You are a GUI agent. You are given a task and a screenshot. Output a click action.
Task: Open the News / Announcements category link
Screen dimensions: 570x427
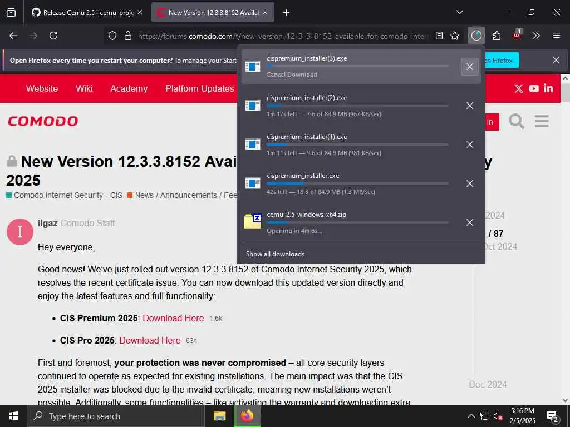pyautogui.click(x=182, y=195)
